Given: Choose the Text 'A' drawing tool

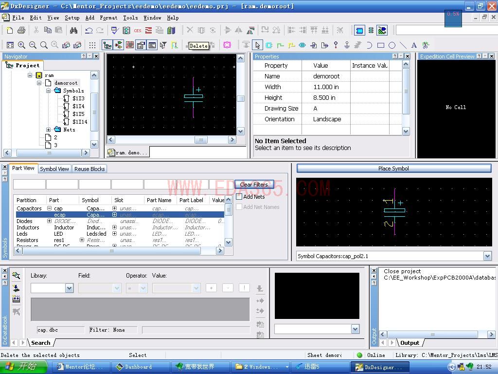Looking at the screenshot, I should click(414, 45).
